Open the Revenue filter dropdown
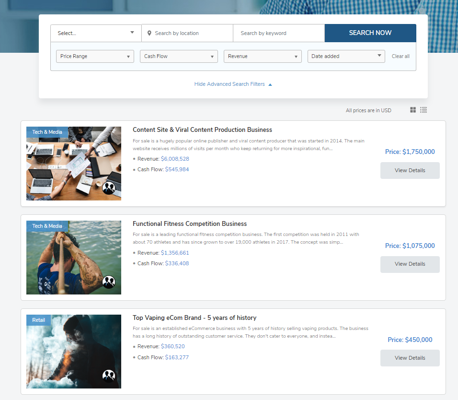 (x=263, y=56)
